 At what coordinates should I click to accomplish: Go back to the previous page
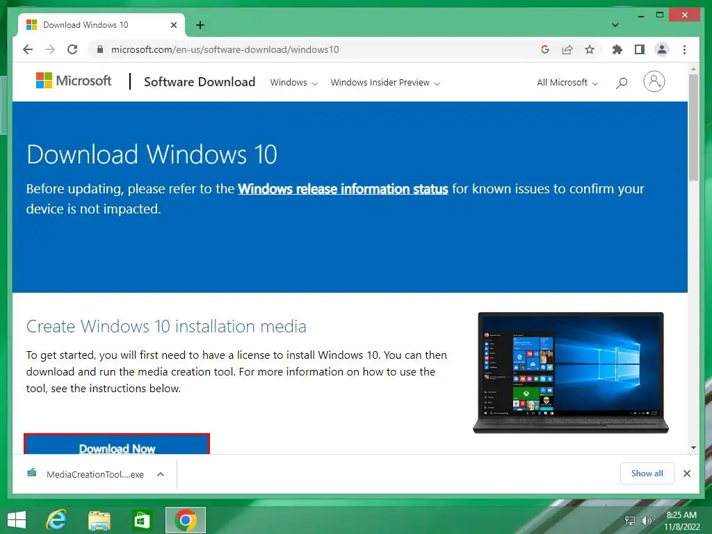point(28,49)
